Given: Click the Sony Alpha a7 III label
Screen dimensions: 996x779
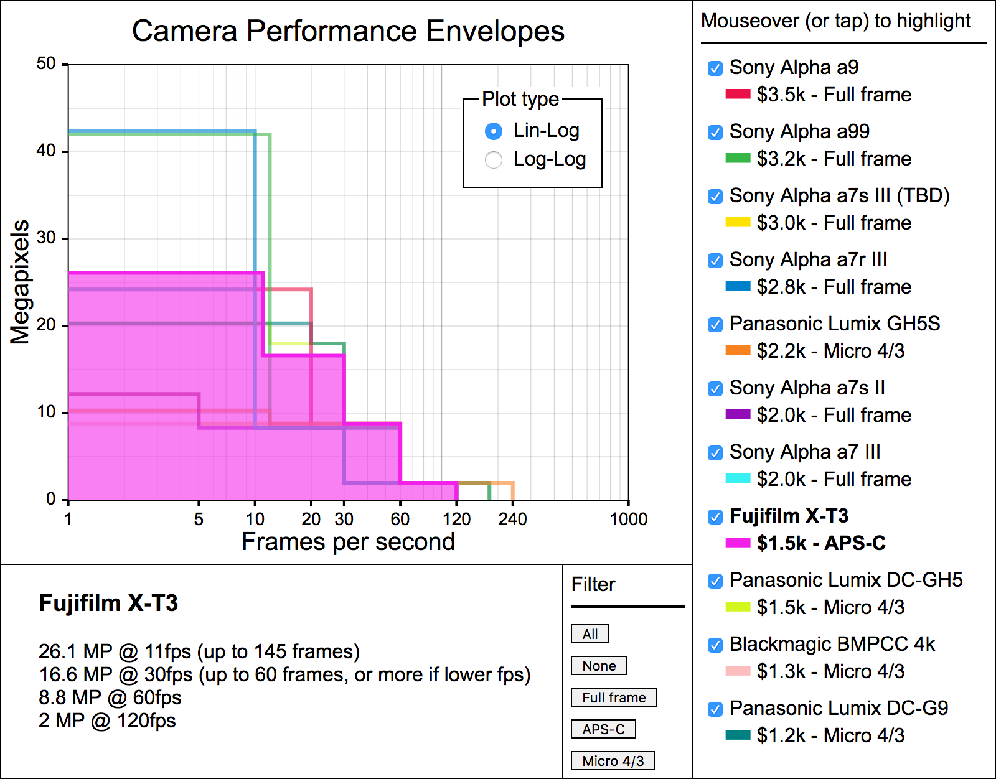Looking at the screenshot, I should pos(804,452).
